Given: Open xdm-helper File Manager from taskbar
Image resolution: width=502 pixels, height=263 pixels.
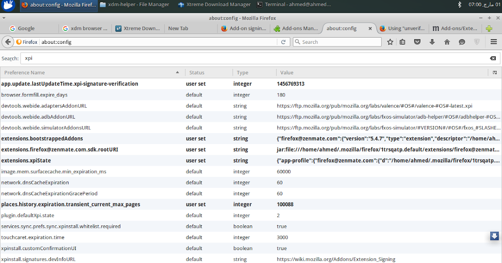Looking at the screenshot, I should 135,5.
